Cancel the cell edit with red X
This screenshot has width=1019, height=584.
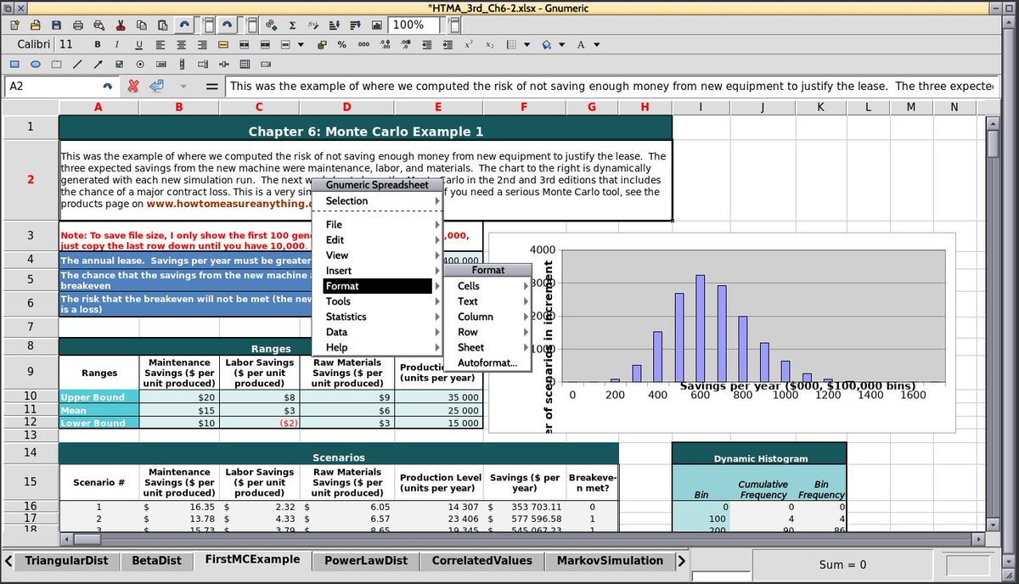(x=133, y=86)
